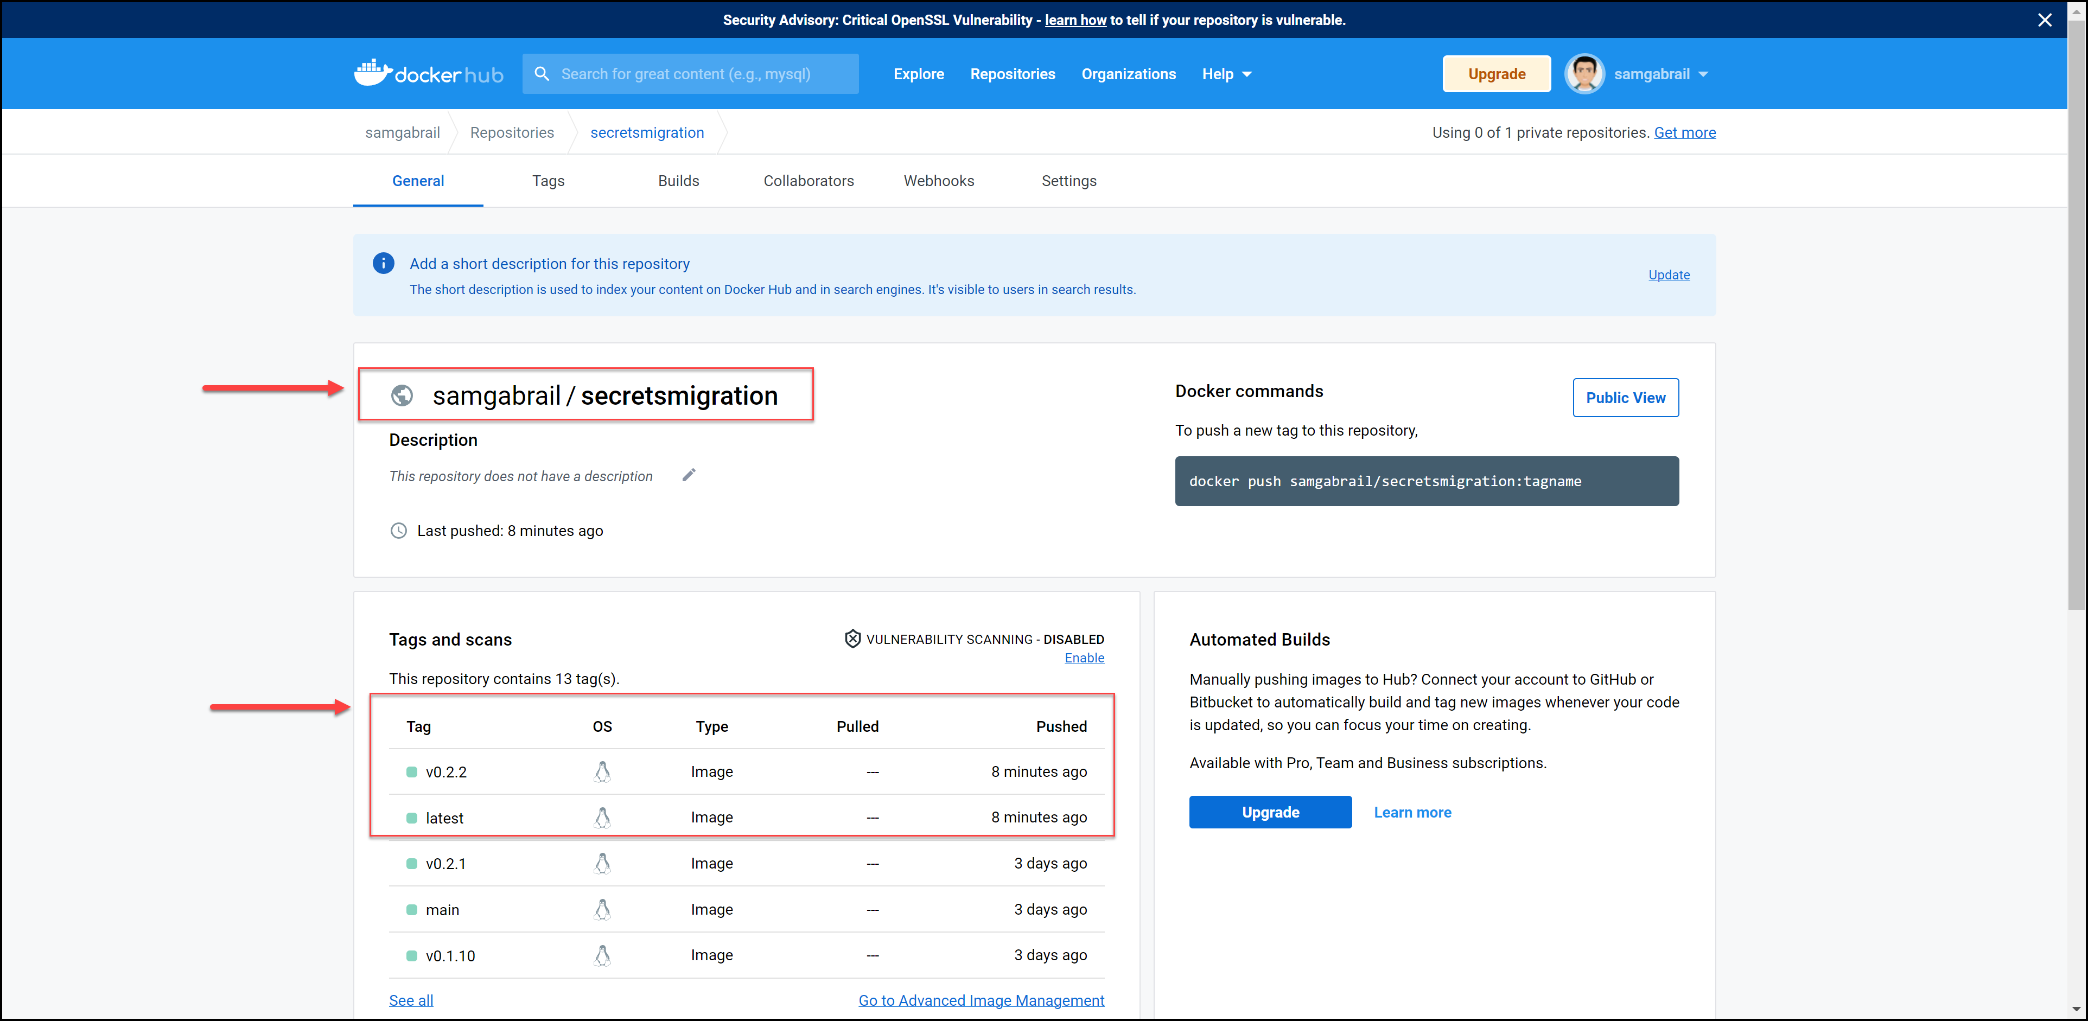This screenshot has height=1021, width=2088.
Task: Open the Webhooks tab
Action: coord(939,181)
